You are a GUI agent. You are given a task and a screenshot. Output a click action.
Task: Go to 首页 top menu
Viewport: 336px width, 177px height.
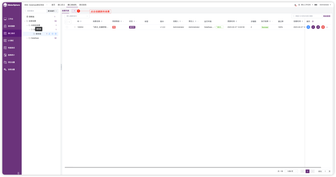coord(53,5)
